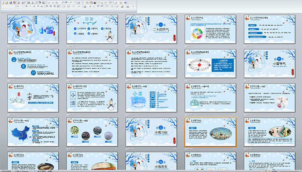Select the '小雪养生' chapter slide thumbnail
This screenshot has height=172, width=302.
pos(151,161)
